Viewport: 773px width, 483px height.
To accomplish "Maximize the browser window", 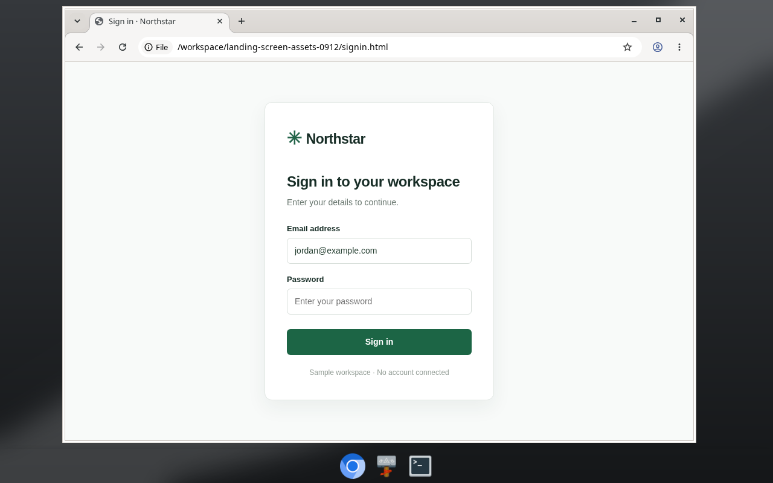I will click(x=658, y=21).
